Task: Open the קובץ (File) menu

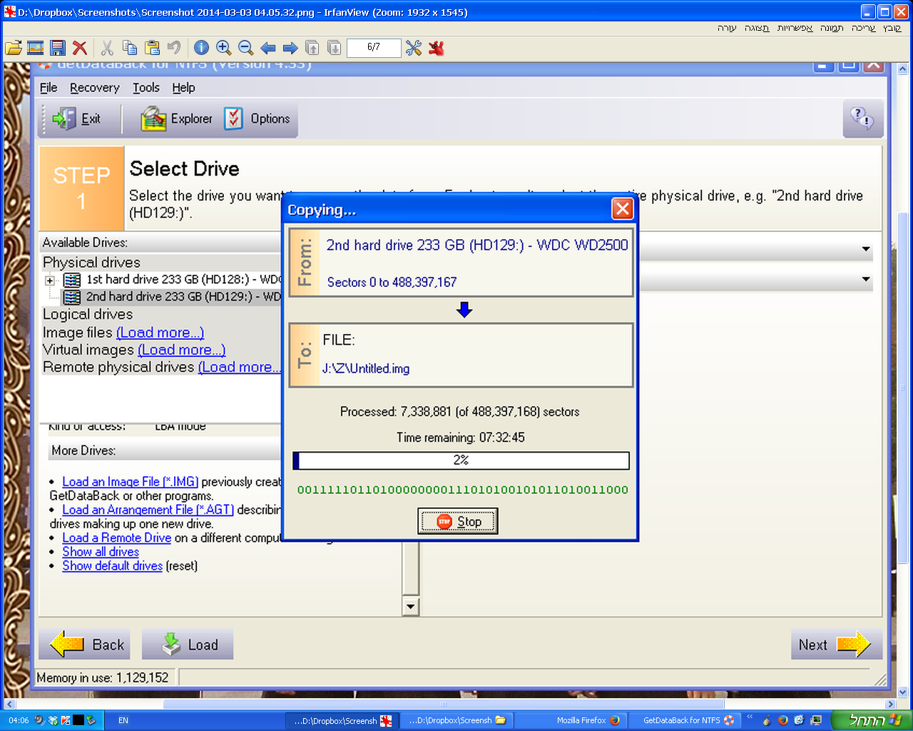Action: (x=892, y=28)
